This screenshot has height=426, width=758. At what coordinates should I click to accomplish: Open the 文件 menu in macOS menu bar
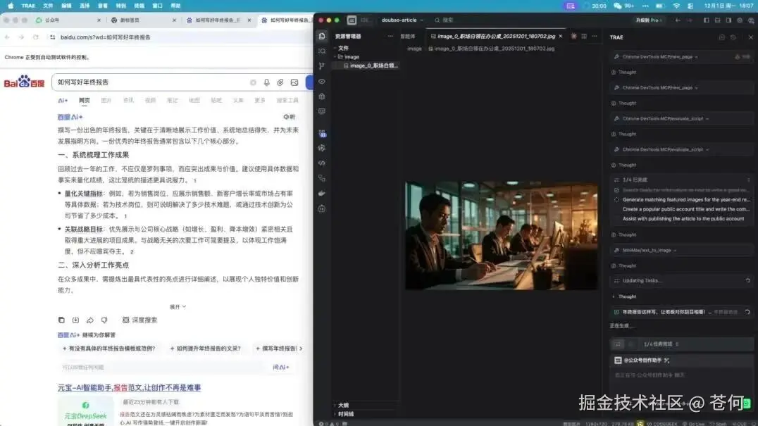pyautogui.click(x=48, y=6)
